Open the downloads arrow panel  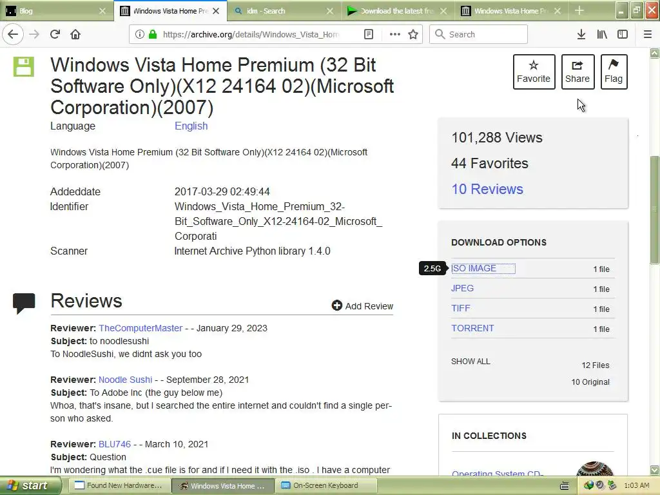pyautogui.click(x=581, y=34)
